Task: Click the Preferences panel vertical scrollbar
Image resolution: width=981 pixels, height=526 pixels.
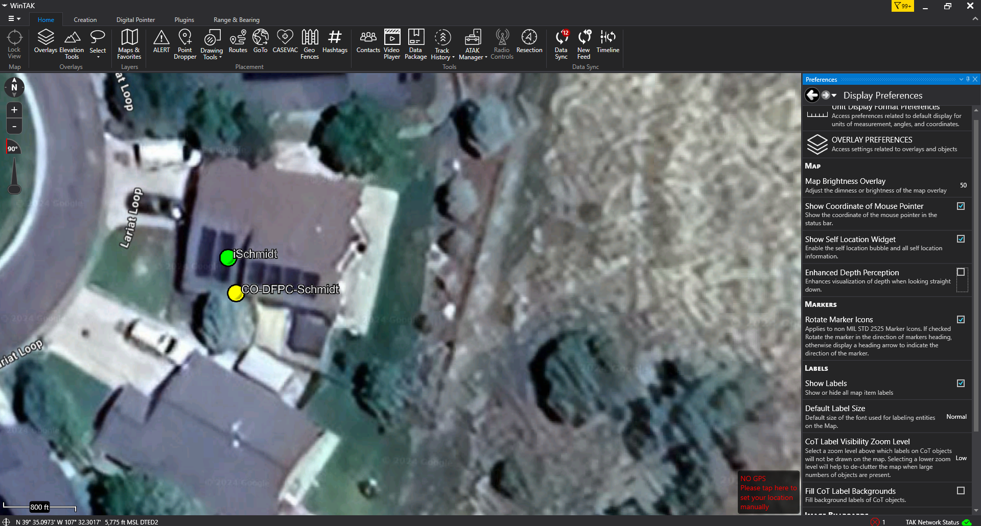Action: pos(976,276)
